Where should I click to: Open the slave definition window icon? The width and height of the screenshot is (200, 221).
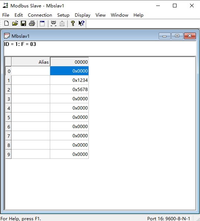click(x=42, y=23)
